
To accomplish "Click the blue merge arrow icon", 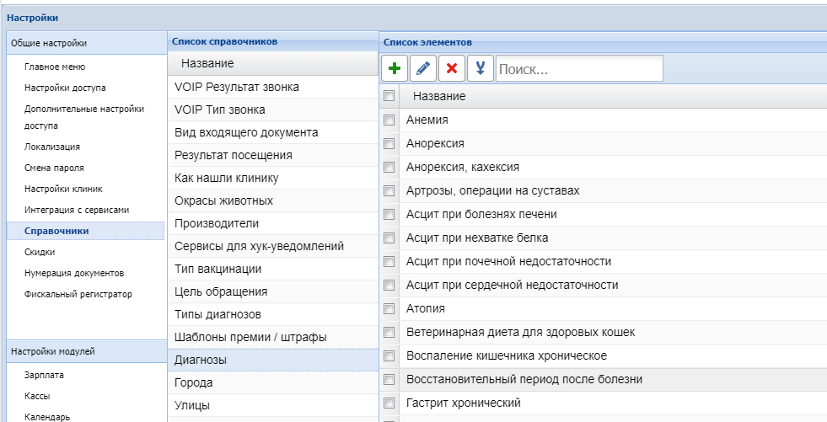I will 480,68.
